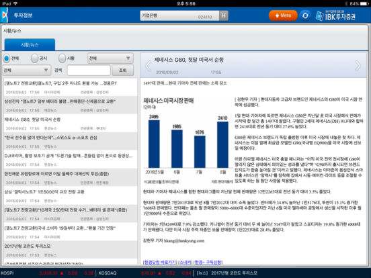
Task: Tap the Wi-Fi icon in status bar
Action: pos(15,3)
